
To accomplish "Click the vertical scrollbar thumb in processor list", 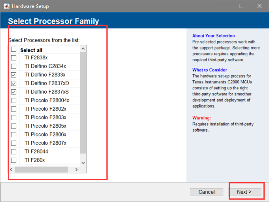I will click(x=83, y=103).
